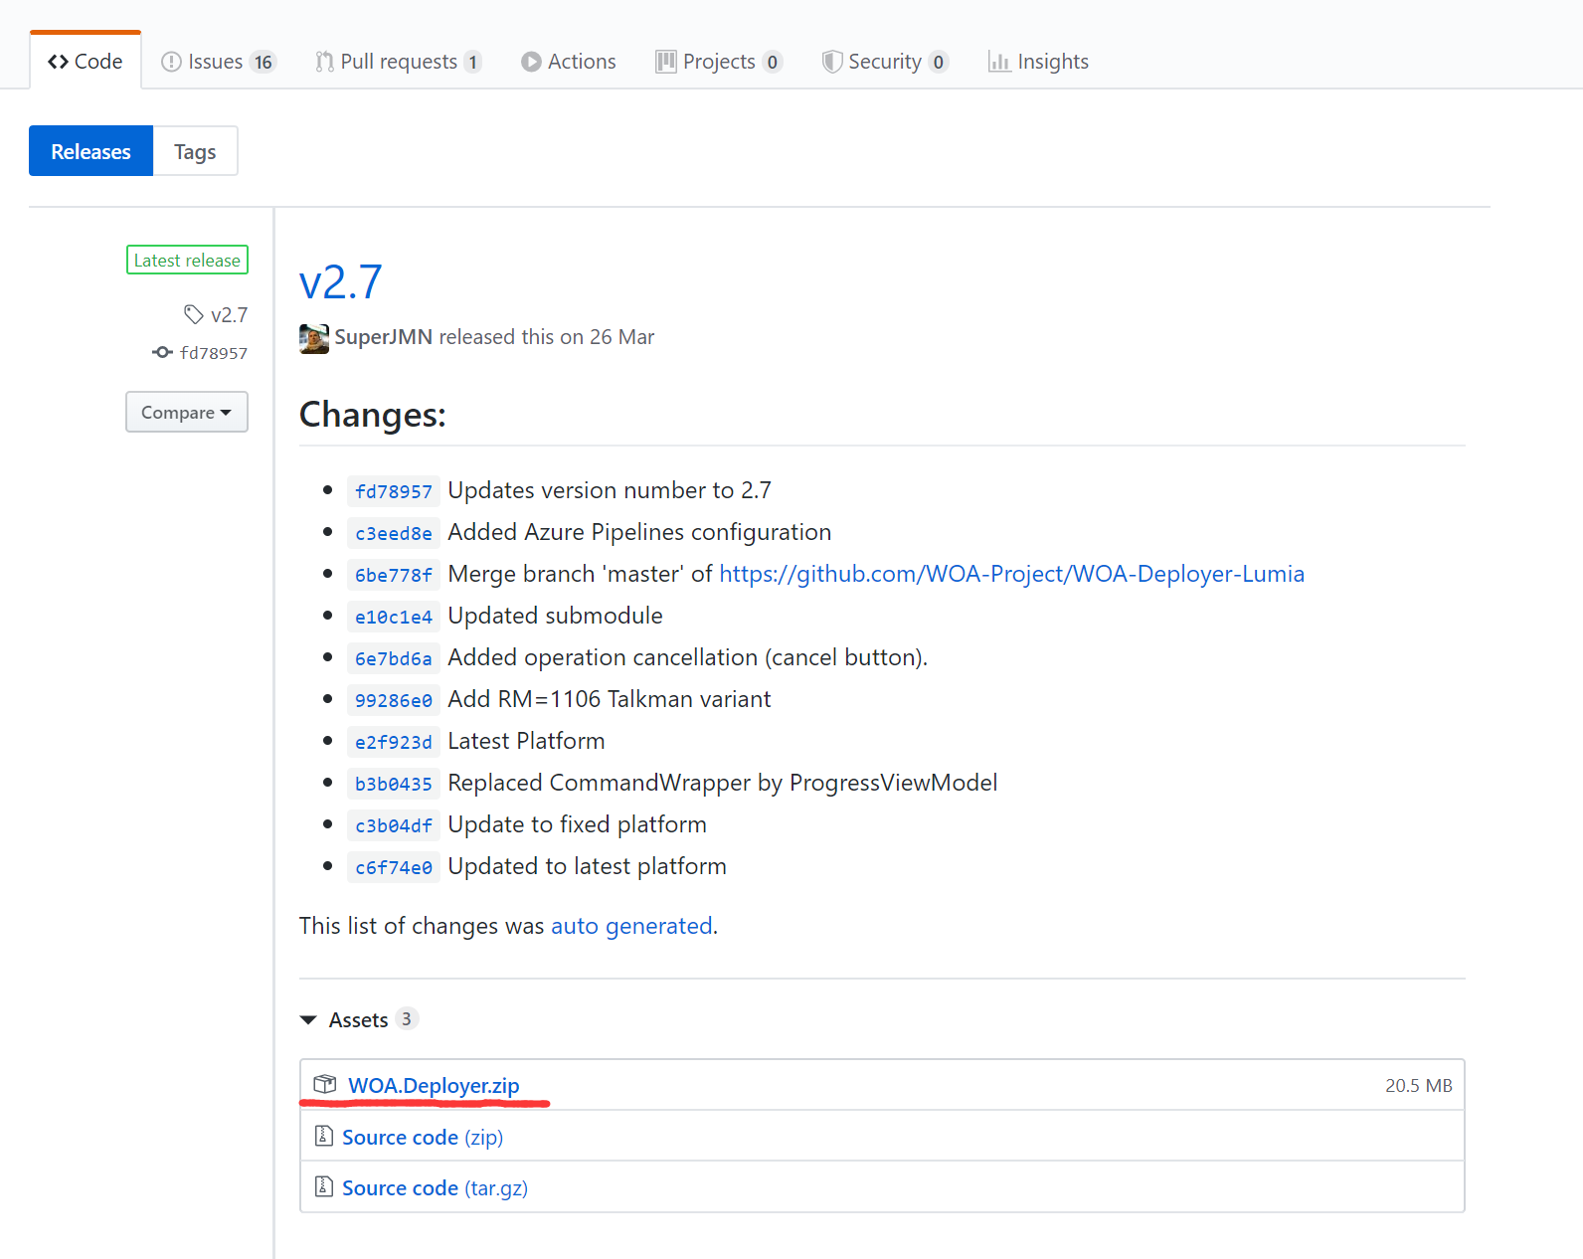Screen dimensions: 1583x1259
Task: Download WOA.Deployer.zip
Action: tap(434, 1085)
